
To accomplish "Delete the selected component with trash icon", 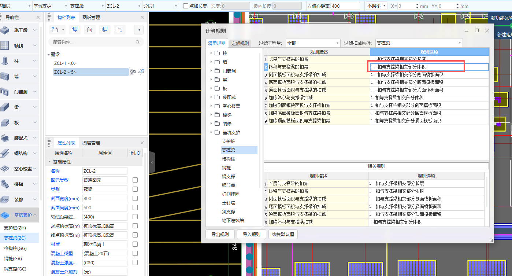I will point(89,30).
